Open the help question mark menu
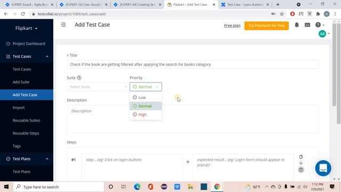This screenshot has width=341, height=192. click(320, 25)
